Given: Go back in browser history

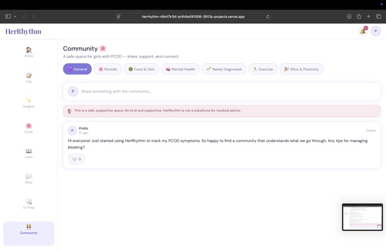Looking at the screenshot, I should pos(24,16).
